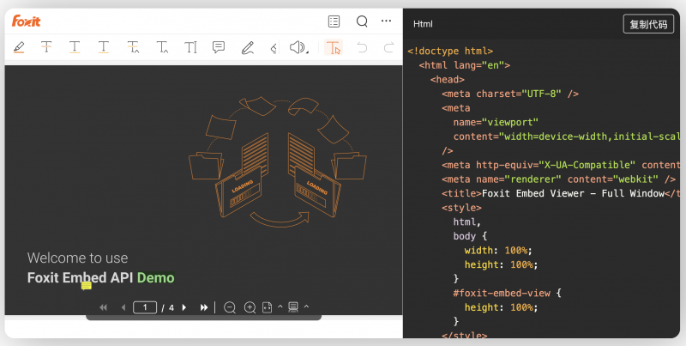686x346 pixels.
Task: Click the Foxit logo
Action: (x=27, y=21)
